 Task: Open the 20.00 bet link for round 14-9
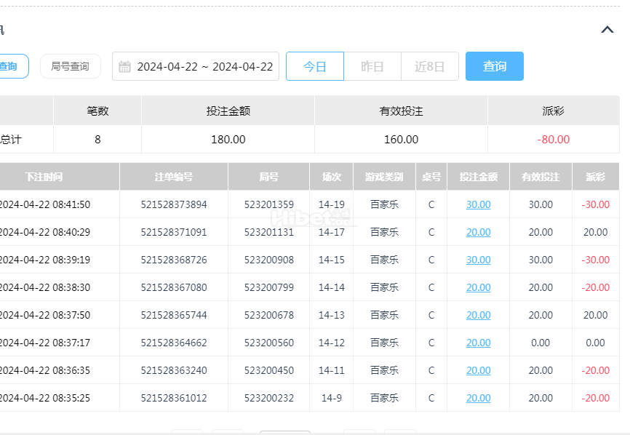(478, 398)
